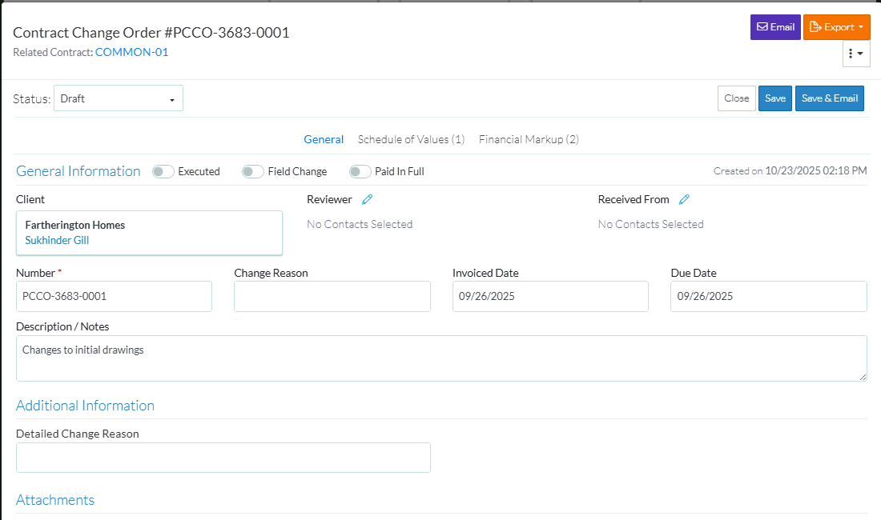The width and height of the screenshot is (881, 520).
Task: Click the Description / Notes text area
Action: coord(440,358)
